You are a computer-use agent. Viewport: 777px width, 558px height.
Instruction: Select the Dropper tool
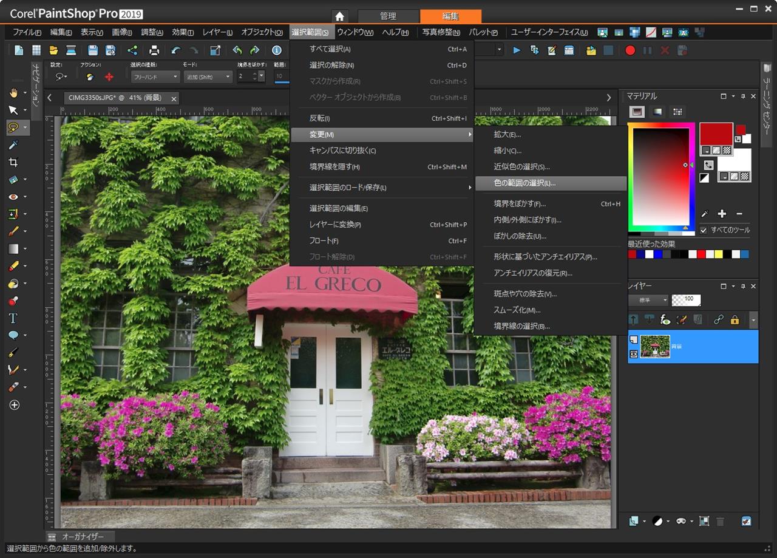pyautogui.click(x=13, y=145)
